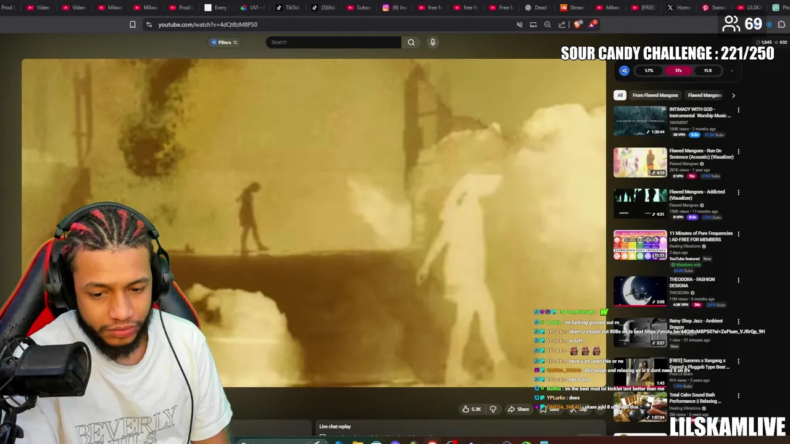Click the 1.7% stat pill
The image size is (790, 444).
pos(649,70)
